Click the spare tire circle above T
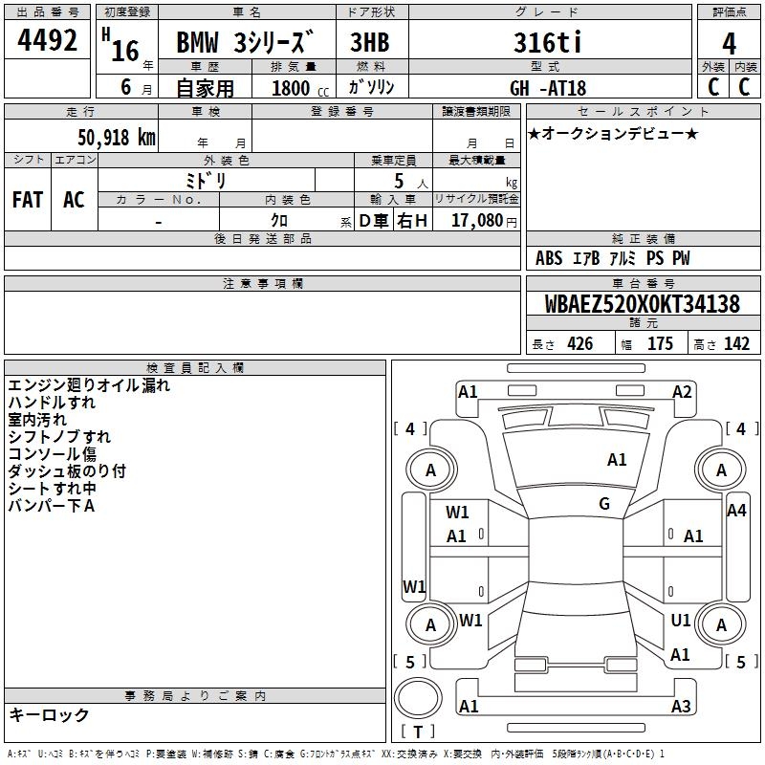Viewport: 765px width, 765px height. (418, 697)
